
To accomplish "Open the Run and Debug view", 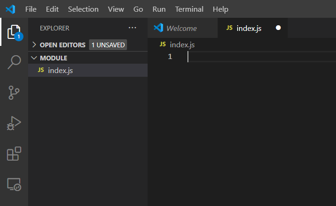I will (x=14, y=123).
